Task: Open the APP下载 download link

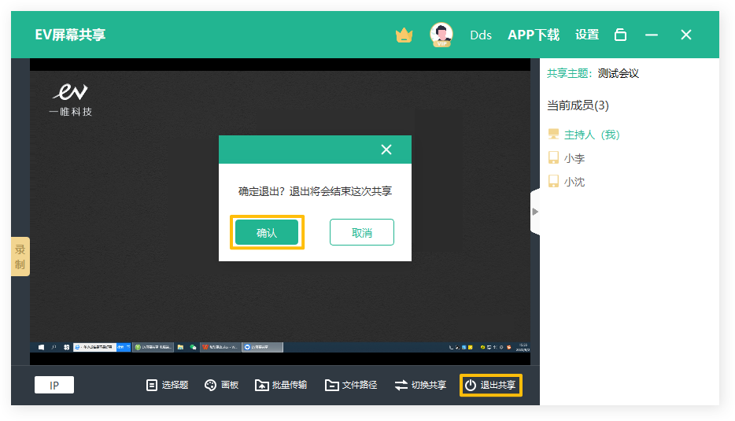Action: [534, 35]
